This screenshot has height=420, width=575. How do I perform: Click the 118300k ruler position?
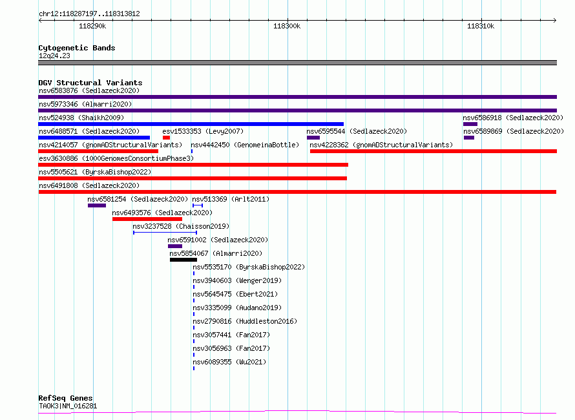coord(287,26)
